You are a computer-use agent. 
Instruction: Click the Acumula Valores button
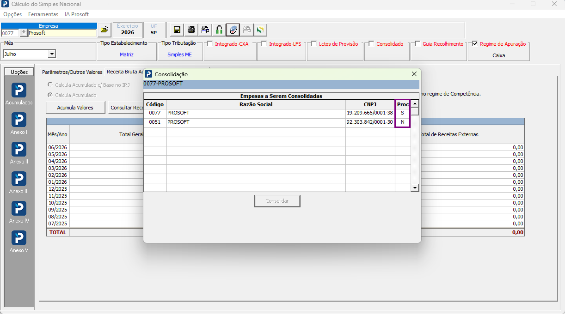[x=75, y=108]
